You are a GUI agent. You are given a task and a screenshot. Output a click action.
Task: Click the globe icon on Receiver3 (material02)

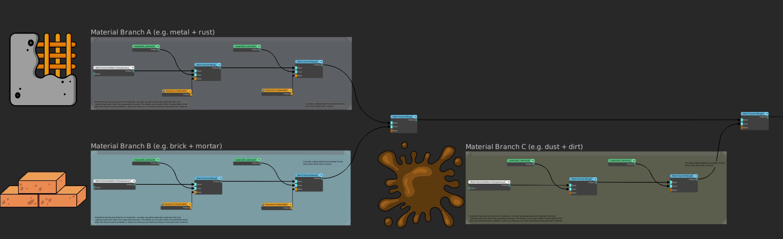(263, 204)
